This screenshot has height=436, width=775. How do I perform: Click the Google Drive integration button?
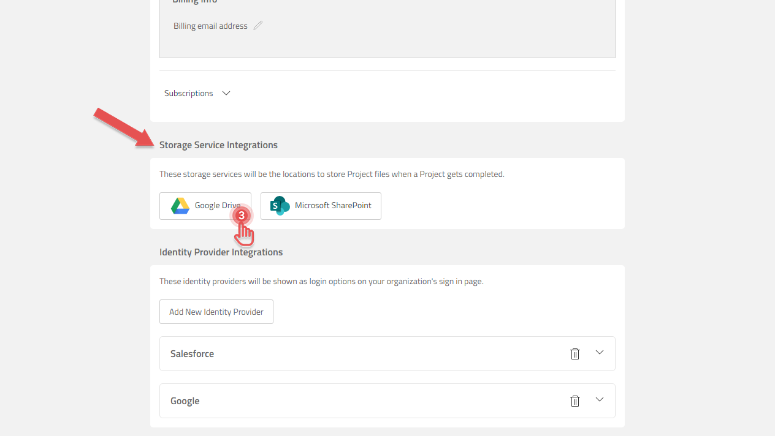point(205,206)
